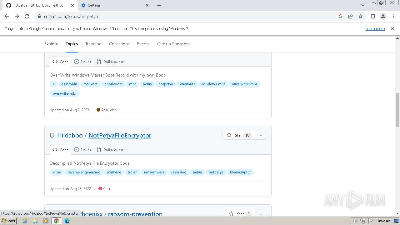Screen dimensions: 400x225
Task: Open Issues tab of NotPetyaFileEncryptor
Action: click(x=82, y=150)
